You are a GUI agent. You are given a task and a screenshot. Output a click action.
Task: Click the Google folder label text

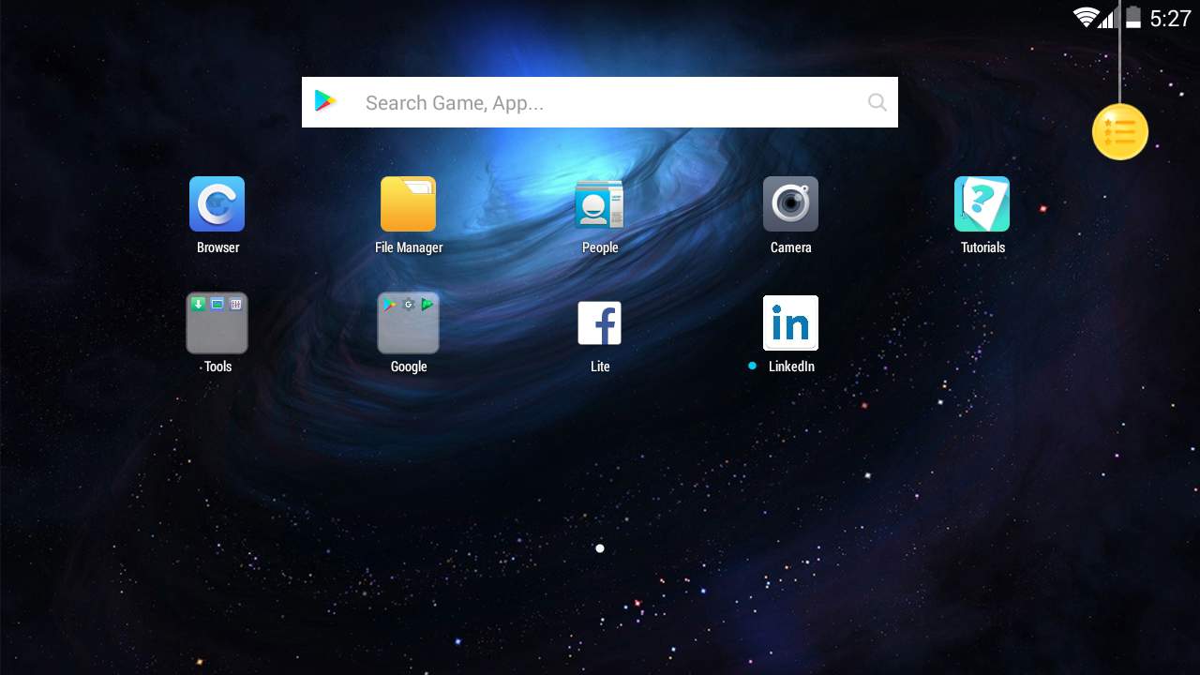point(409,367)
